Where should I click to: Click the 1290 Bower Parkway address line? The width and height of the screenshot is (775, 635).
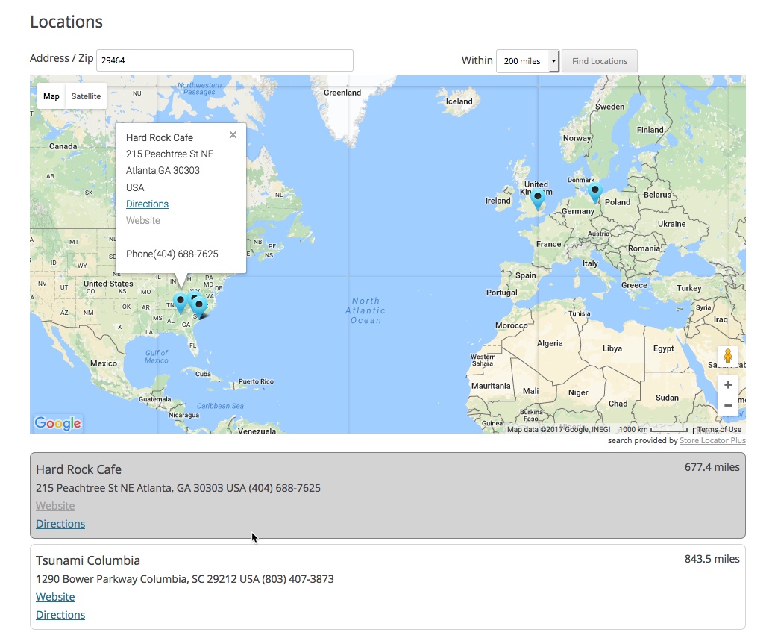click(x=185, y=578)
